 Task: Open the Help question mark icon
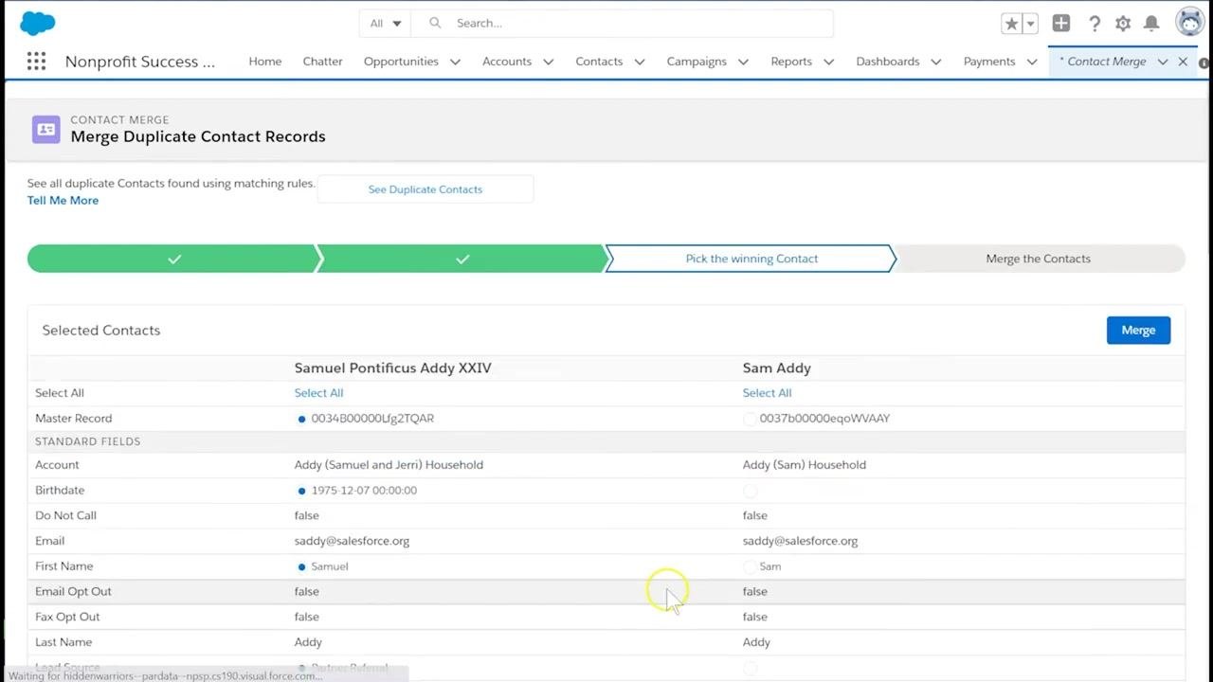point(1095,24)
